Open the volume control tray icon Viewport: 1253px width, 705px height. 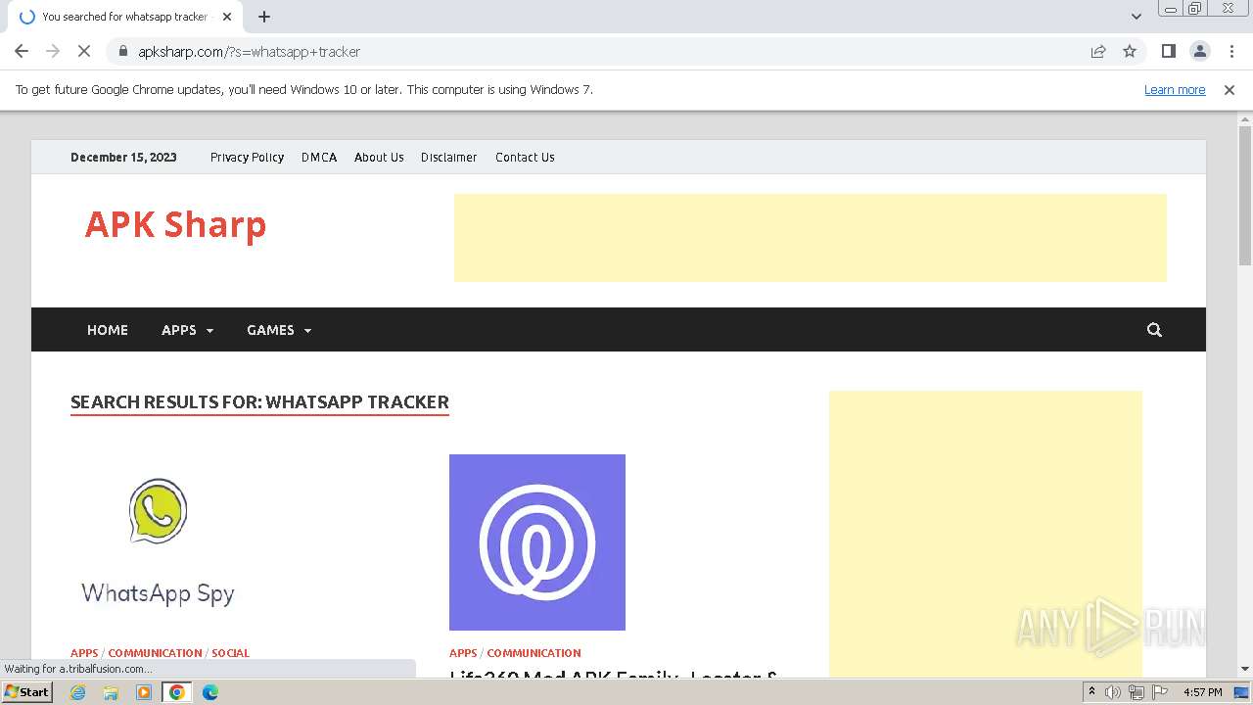point(1113,692)
